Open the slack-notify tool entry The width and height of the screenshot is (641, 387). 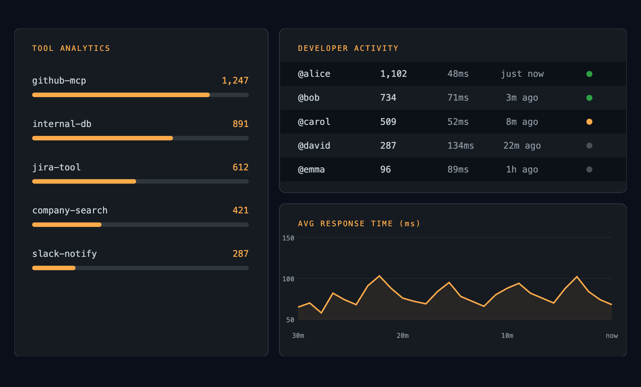tap(64, 253)
